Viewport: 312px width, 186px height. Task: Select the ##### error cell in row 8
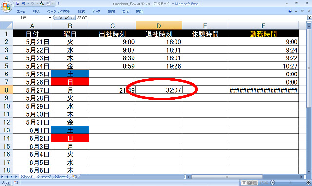pyautogui.click(x=263, y=90)
